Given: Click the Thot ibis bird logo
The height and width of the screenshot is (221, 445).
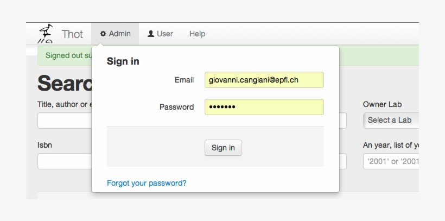Looking at the screenshot, I should coord(46,34).
